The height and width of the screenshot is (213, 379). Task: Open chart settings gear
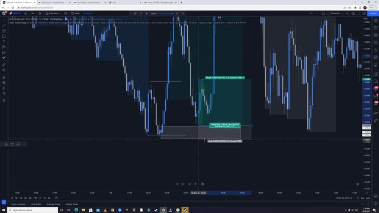point(353,13)
